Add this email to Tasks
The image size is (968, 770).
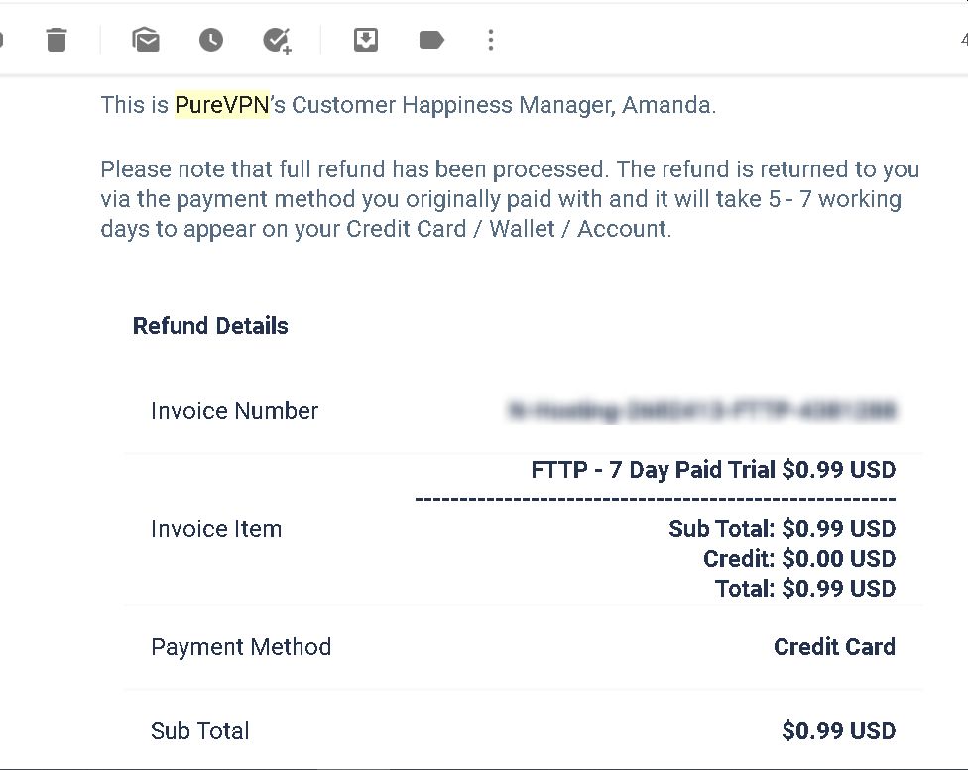coord(277,41)
